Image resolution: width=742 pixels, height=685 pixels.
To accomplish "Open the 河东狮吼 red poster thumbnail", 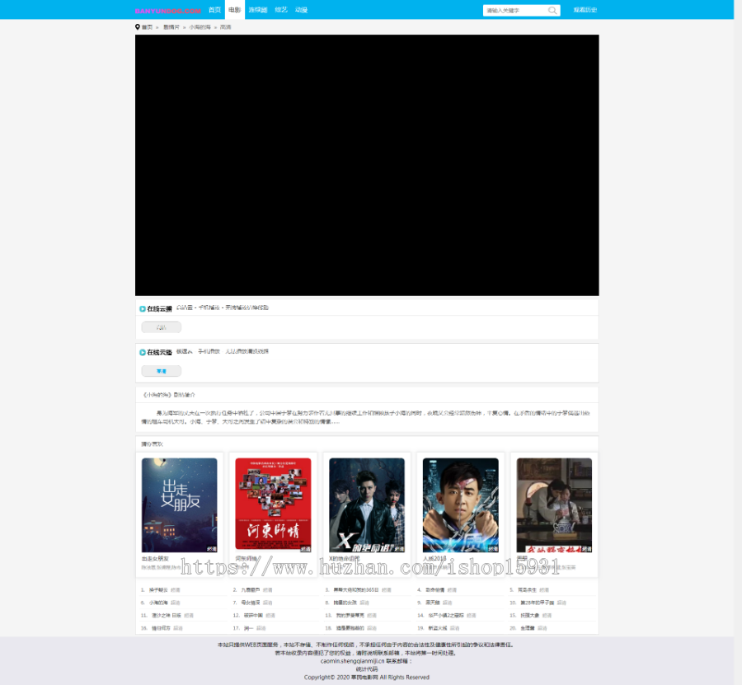I will [273, 505].
